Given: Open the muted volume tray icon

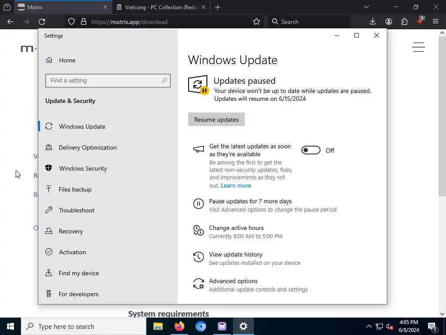Looking at the screenshot, I should click(x=389, y=326).
